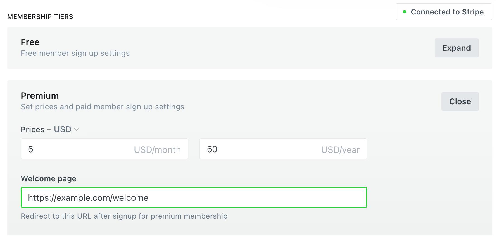The height and width of the screenshot is (242, 499).
Task: Click the 'Set prices and paid member' description
Action: 102,107
